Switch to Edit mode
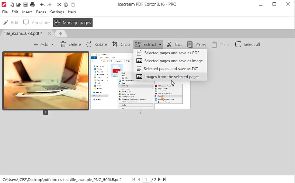 click(x=11, y=23)
